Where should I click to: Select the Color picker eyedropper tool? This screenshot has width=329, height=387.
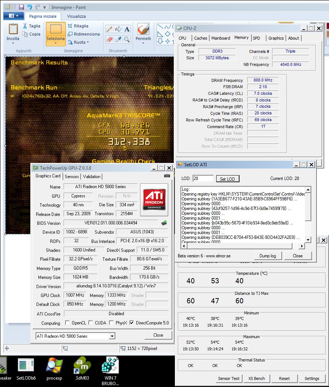click(118, 39)
